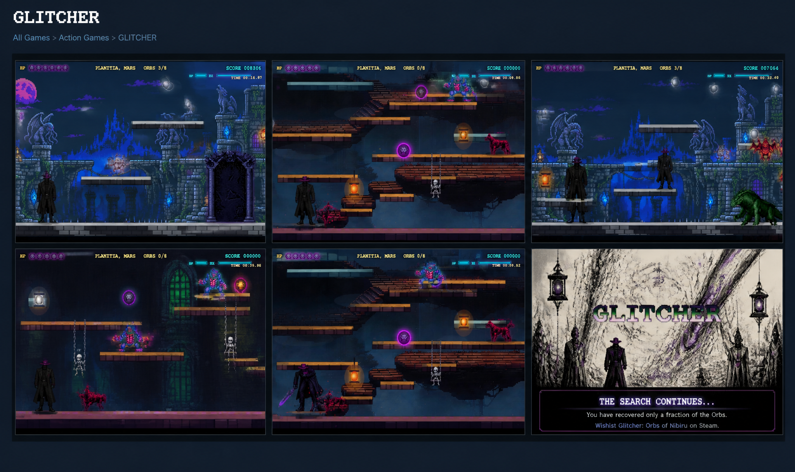Click the 'THE SEARCH CONTINUES...' heading

click(x=657, y=401)
